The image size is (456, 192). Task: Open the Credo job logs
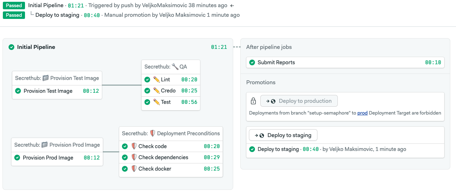(x=168, y=91)
